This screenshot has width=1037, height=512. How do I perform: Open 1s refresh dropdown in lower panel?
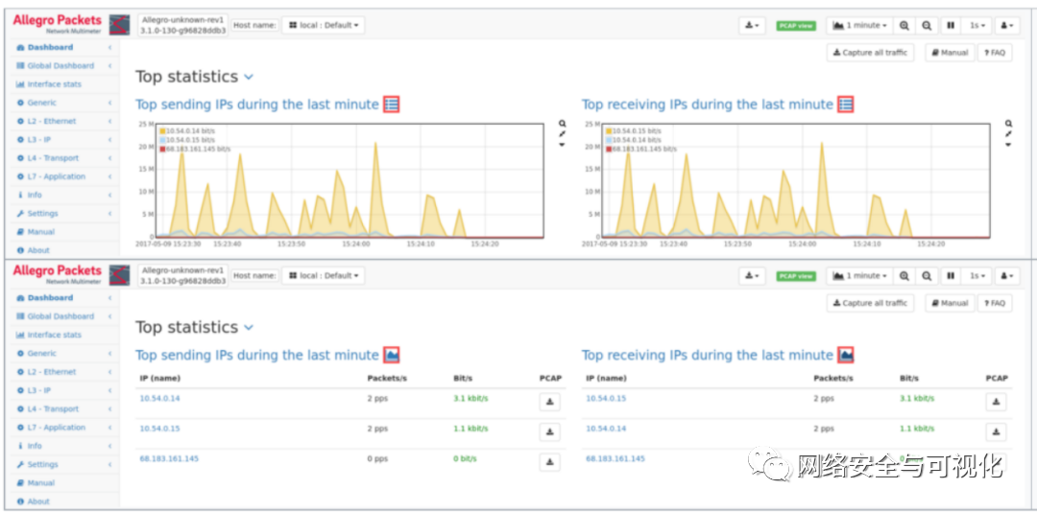click(977, 275)
